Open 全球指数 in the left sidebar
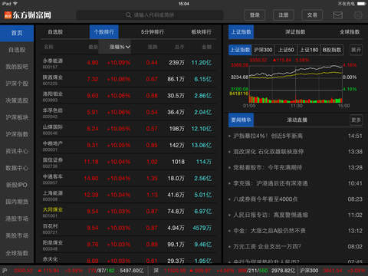Screen dimensions: 368x276 pos(17,253)
